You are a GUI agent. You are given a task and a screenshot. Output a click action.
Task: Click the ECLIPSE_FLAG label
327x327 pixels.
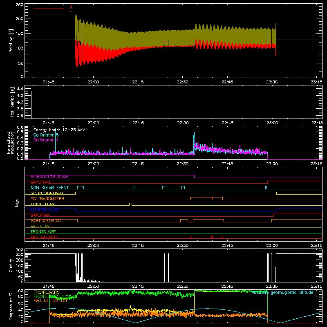click(45, 210)
